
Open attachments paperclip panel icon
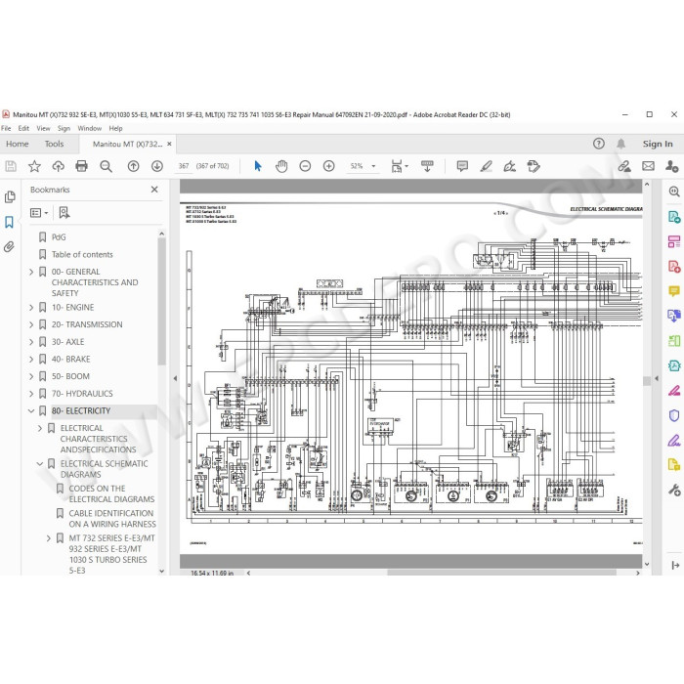[x=9, y=247]
